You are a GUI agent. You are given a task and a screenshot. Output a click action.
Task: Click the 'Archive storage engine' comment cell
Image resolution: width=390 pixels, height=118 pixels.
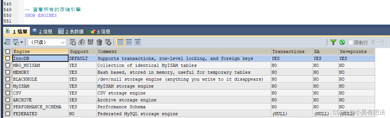(x=184, y=100)
